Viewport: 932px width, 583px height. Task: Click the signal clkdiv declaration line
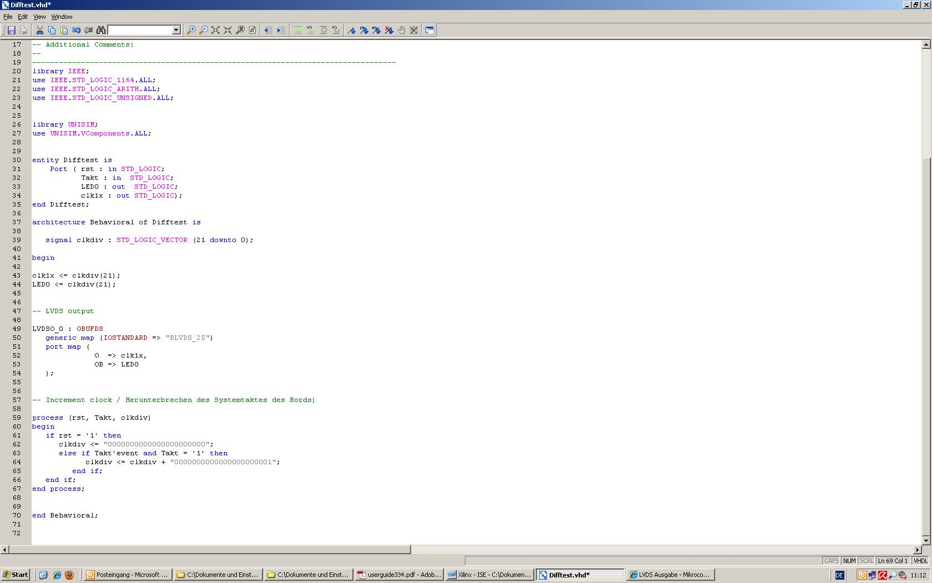click(149, 240)
